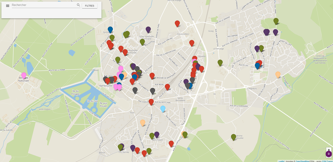Select purple marker above École maternelle

coord(148,30)
